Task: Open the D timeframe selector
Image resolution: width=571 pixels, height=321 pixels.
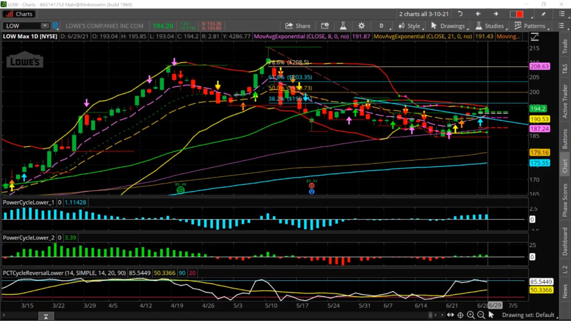Action: [382, 26]
